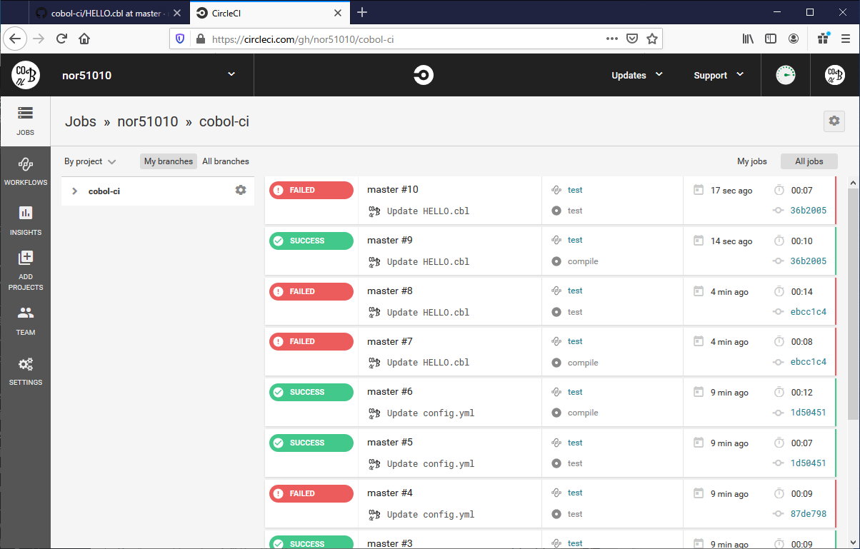Click the status gauge icon in header
Image resolution: width=860 pixels, height=549 pixels.
point(786,75)
